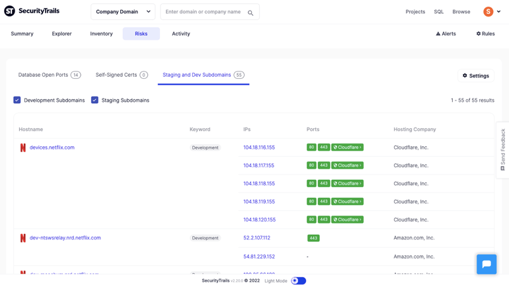This screenshot has height=287, width=509.
Task: Click Cloudflare badge for 104.18.118.155
Action: click(347, 183)
